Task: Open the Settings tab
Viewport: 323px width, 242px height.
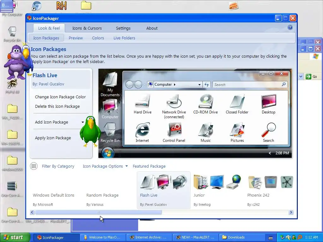Action: [x=123, y=28]
